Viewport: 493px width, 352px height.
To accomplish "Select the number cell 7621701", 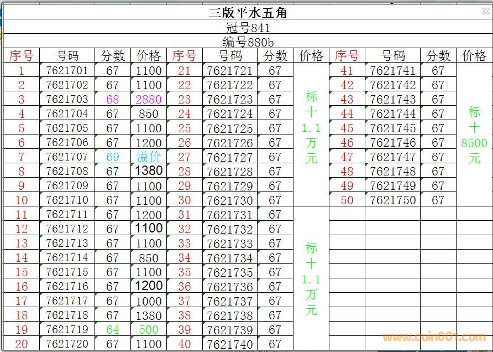I will 67,71.
